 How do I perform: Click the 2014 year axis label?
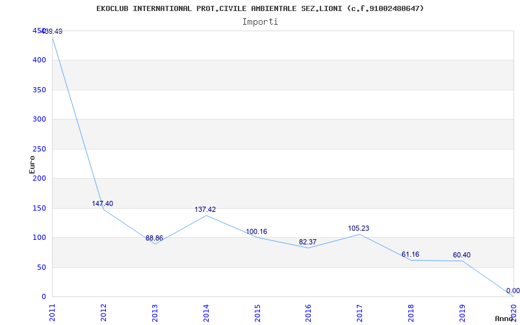coord(206,313)
